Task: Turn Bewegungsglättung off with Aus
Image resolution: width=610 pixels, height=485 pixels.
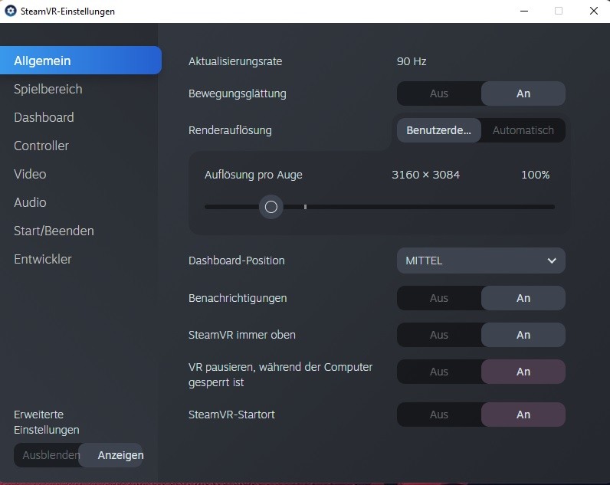Action: 439,93
